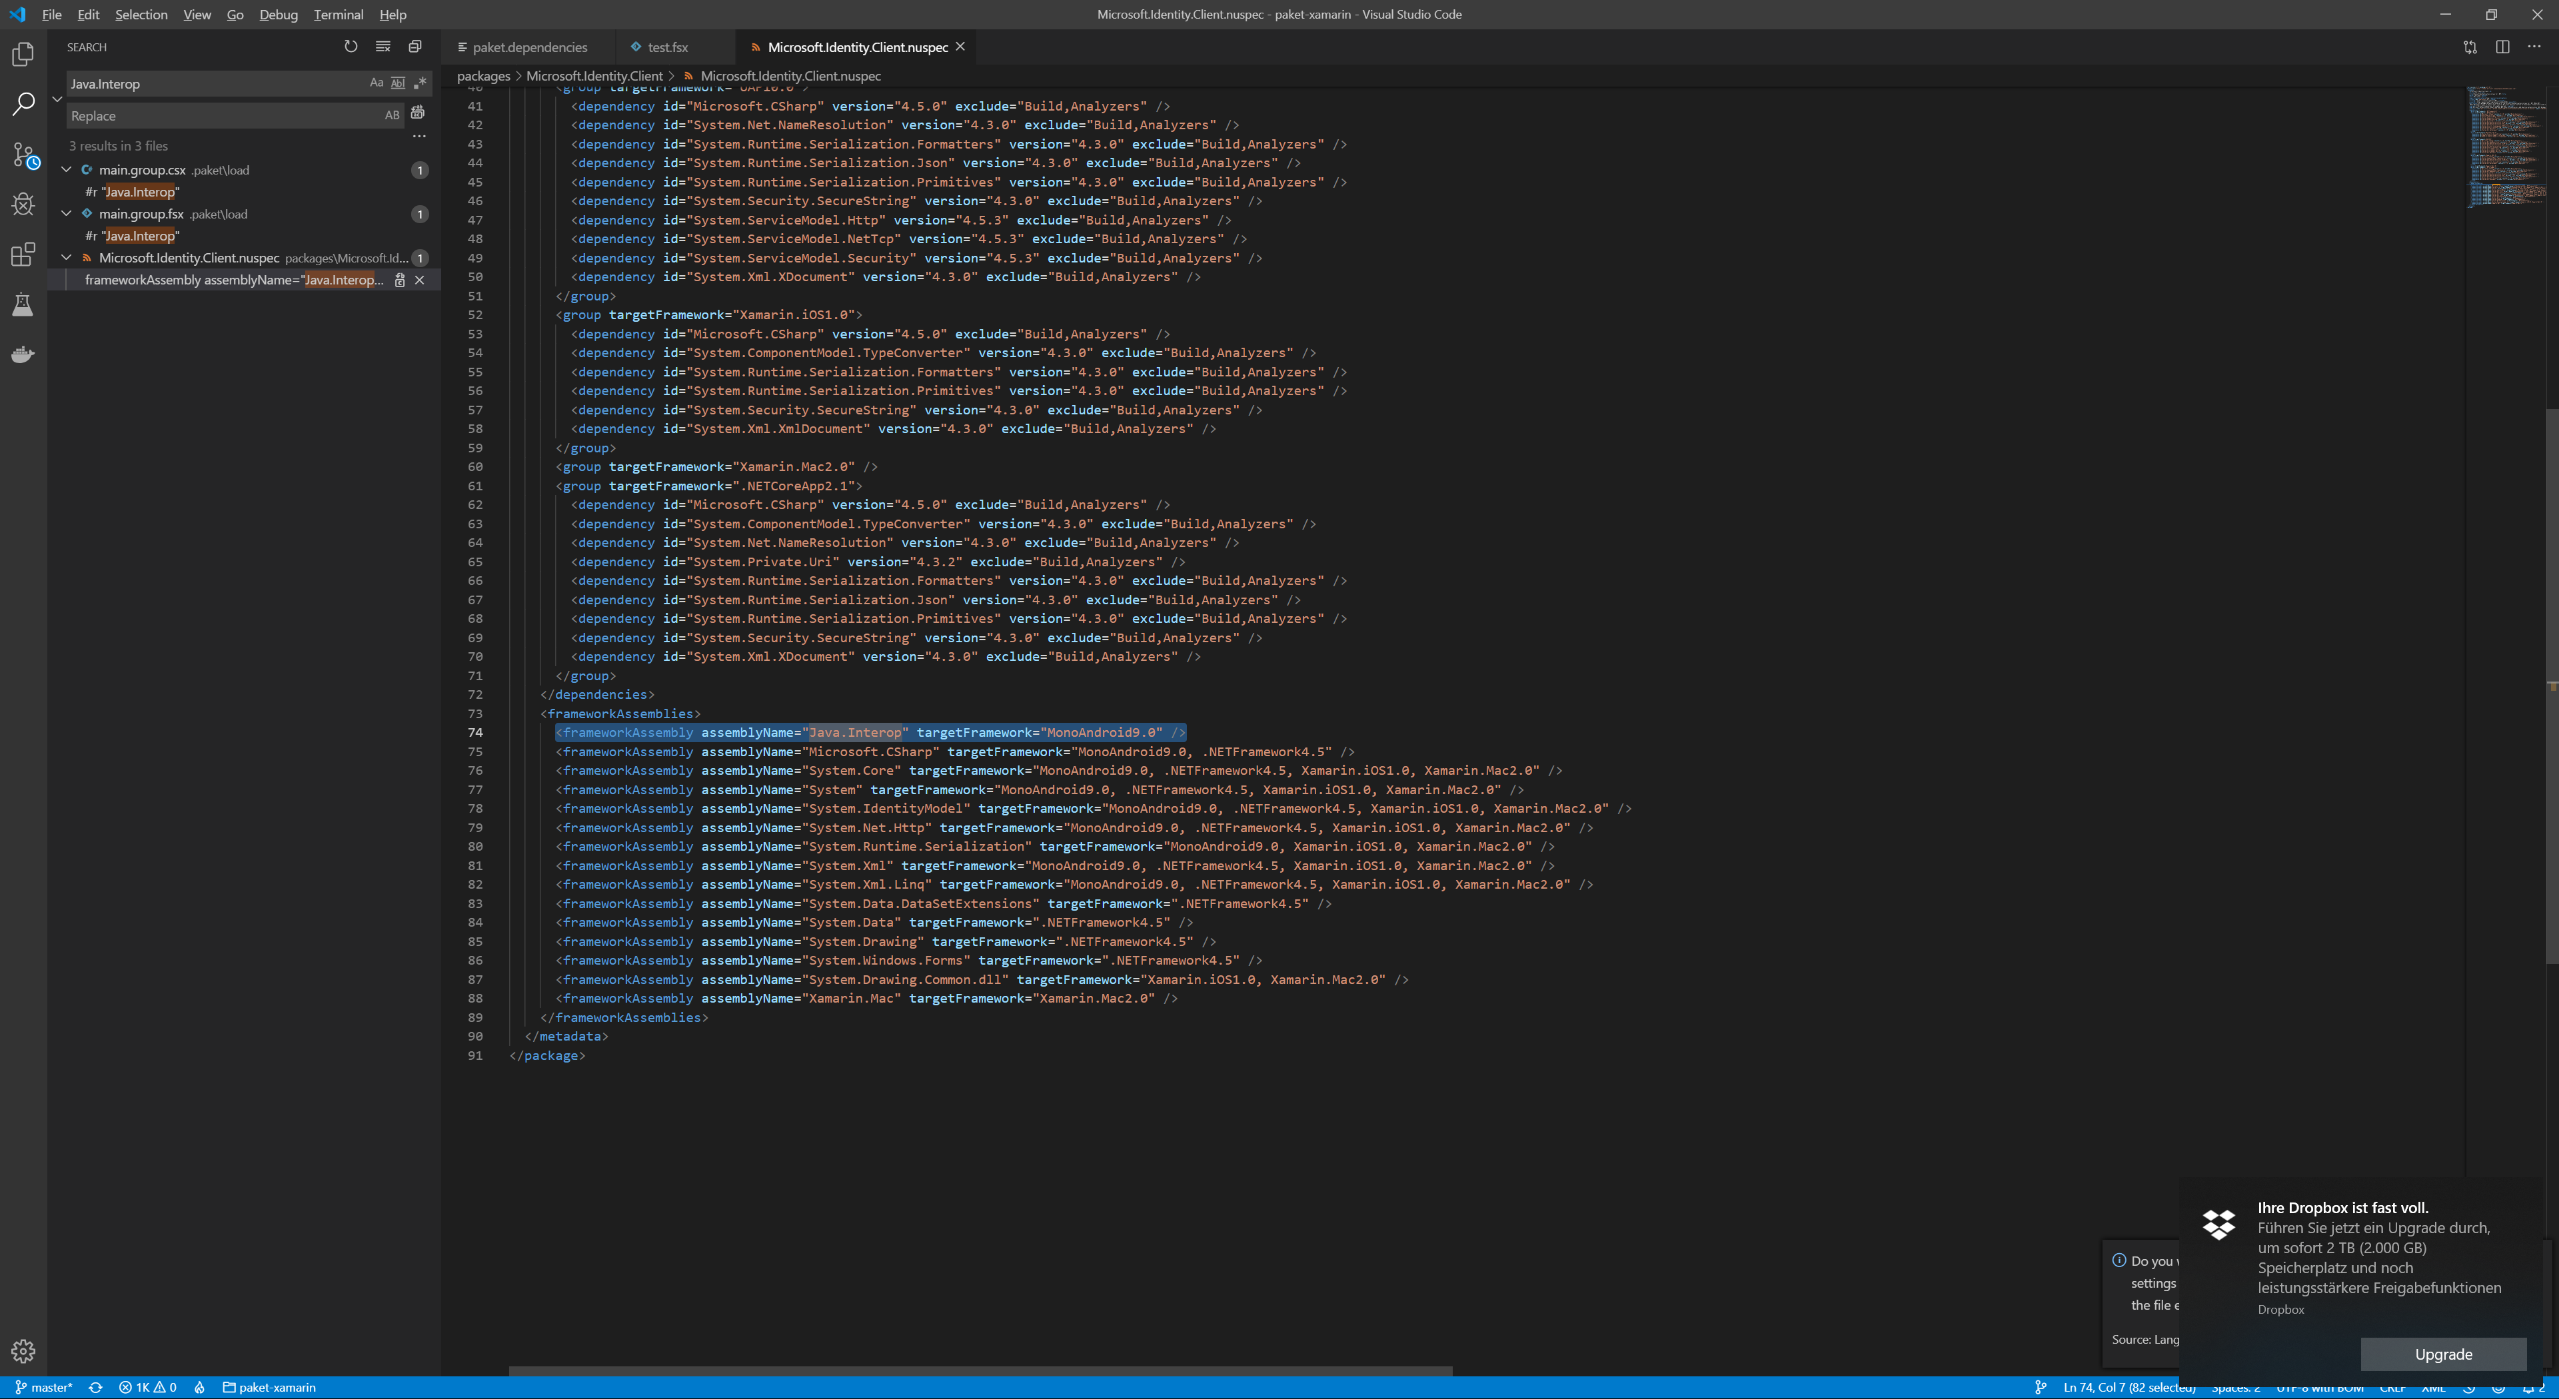Click the Upgrade button in Dropbox notification

(x=2443, y=1354)
